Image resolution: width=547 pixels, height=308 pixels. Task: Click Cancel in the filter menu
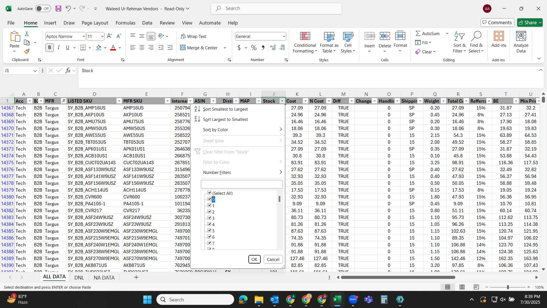click(x=273, y=259)
